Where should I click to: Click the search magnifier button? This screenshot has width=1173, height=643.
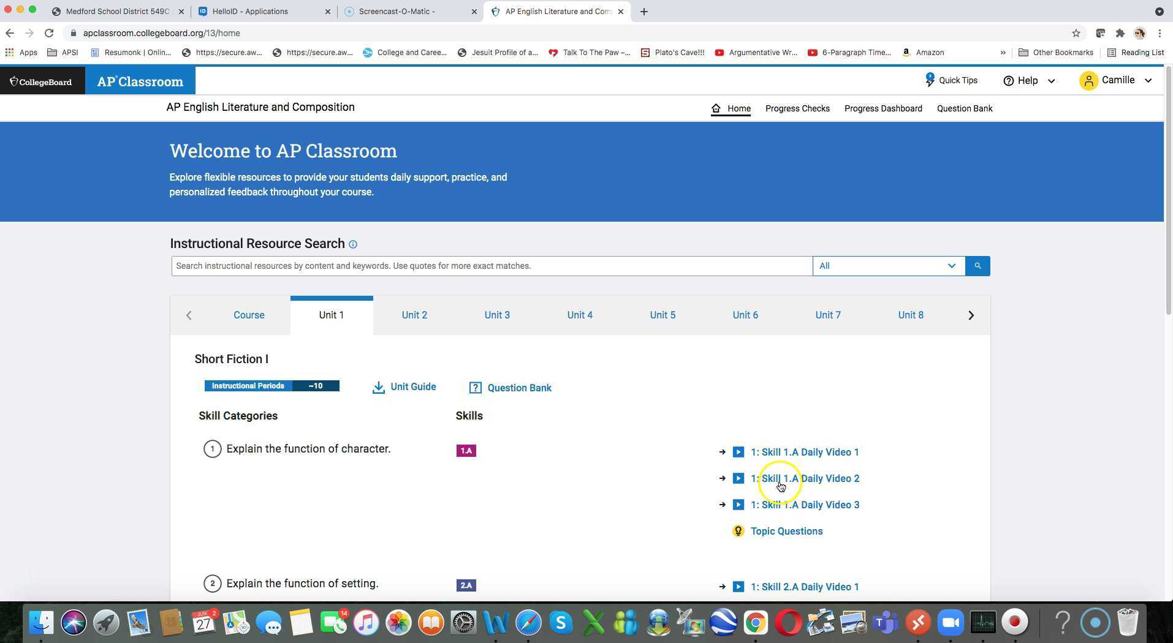(977, 266)
